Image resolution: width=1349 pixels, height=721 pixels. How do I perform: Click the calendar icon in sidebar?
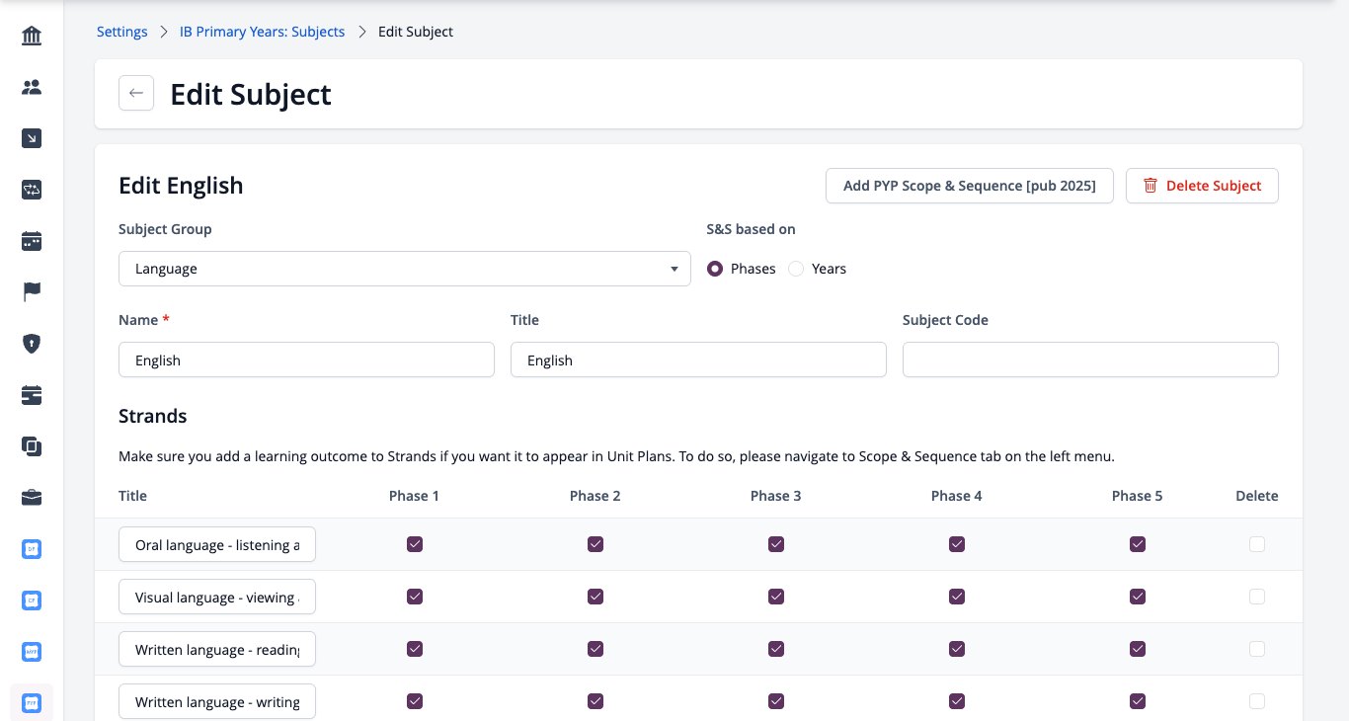tap(32, 241)
